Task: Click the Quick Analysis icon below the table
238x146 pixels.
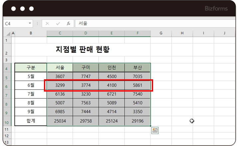Action: pos(155,130)
